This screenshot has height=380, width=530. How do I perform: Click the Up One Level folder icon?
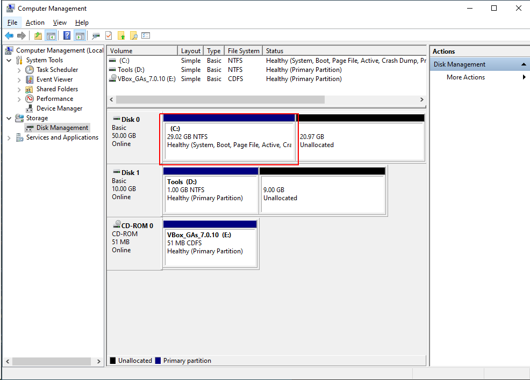(38, 36)
